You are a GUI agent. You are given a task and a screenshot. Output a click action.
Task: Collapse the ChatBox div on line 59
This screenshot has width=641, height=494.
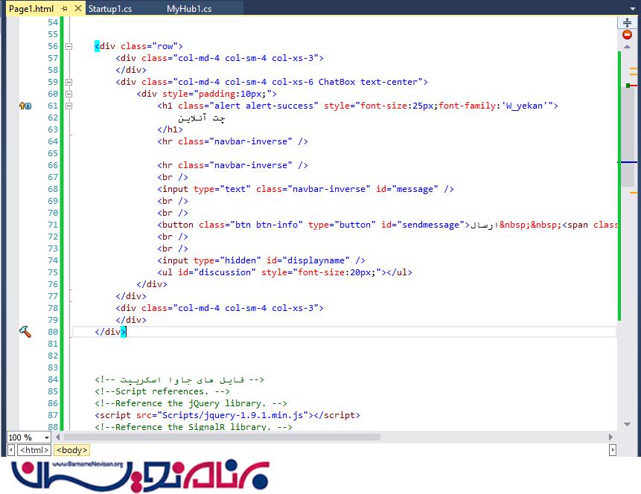69,82
